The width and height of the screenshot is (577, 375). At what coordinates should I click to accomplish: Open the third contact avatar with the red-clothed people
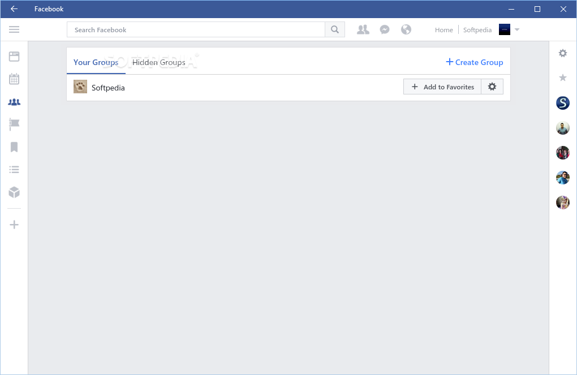pyautogui.click(x=563, y=153)
